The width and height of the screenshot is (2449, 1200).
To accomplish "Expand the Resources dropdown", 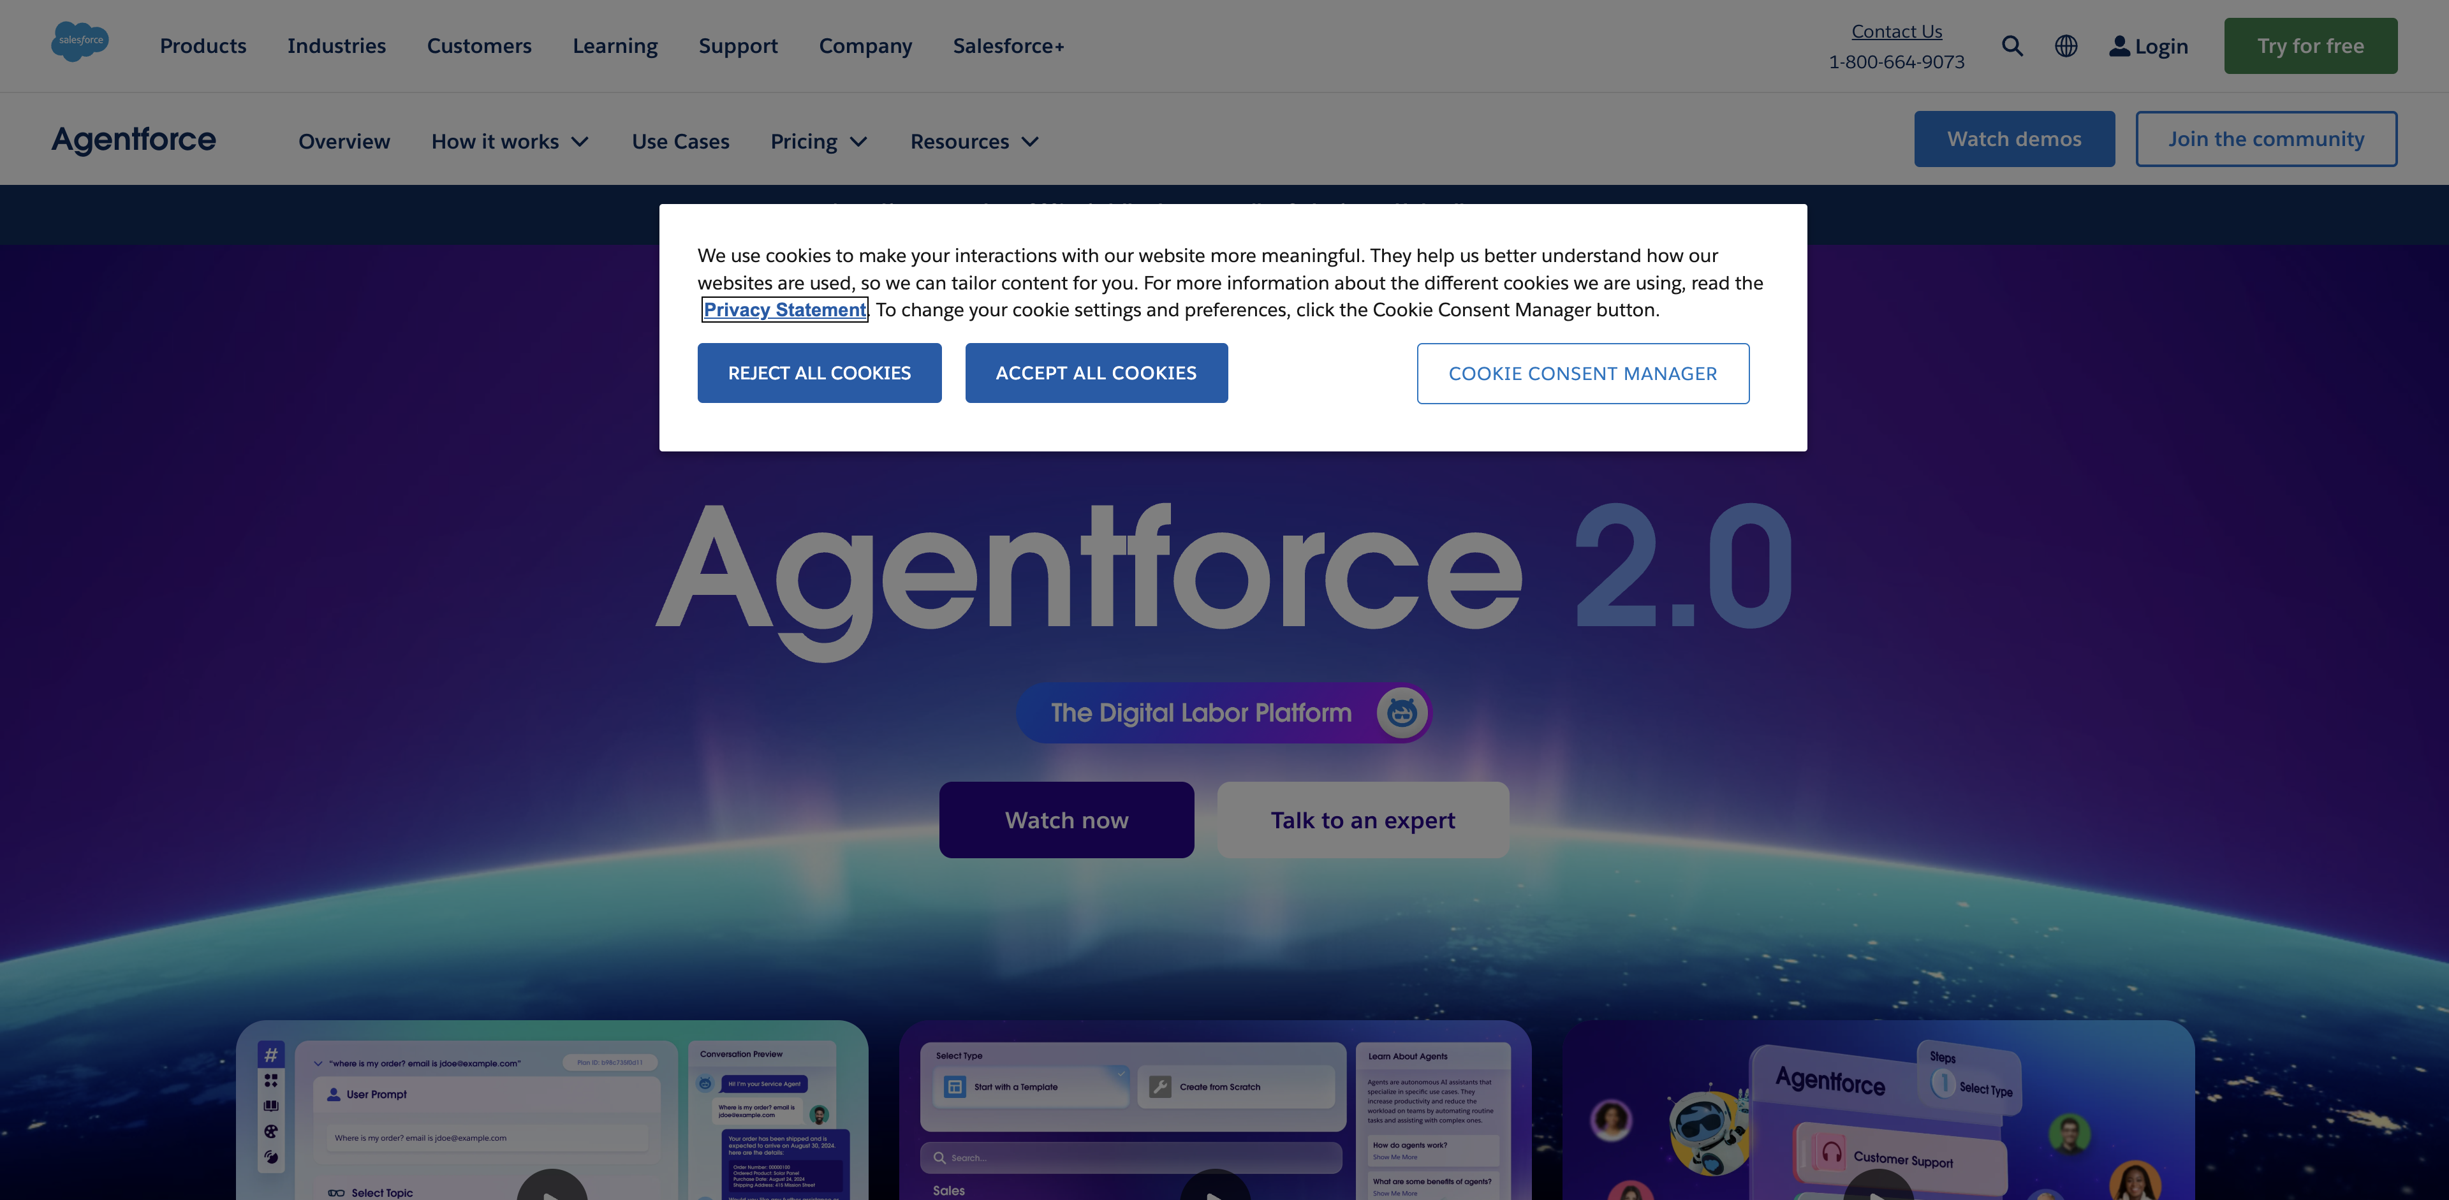I will 975,142.
